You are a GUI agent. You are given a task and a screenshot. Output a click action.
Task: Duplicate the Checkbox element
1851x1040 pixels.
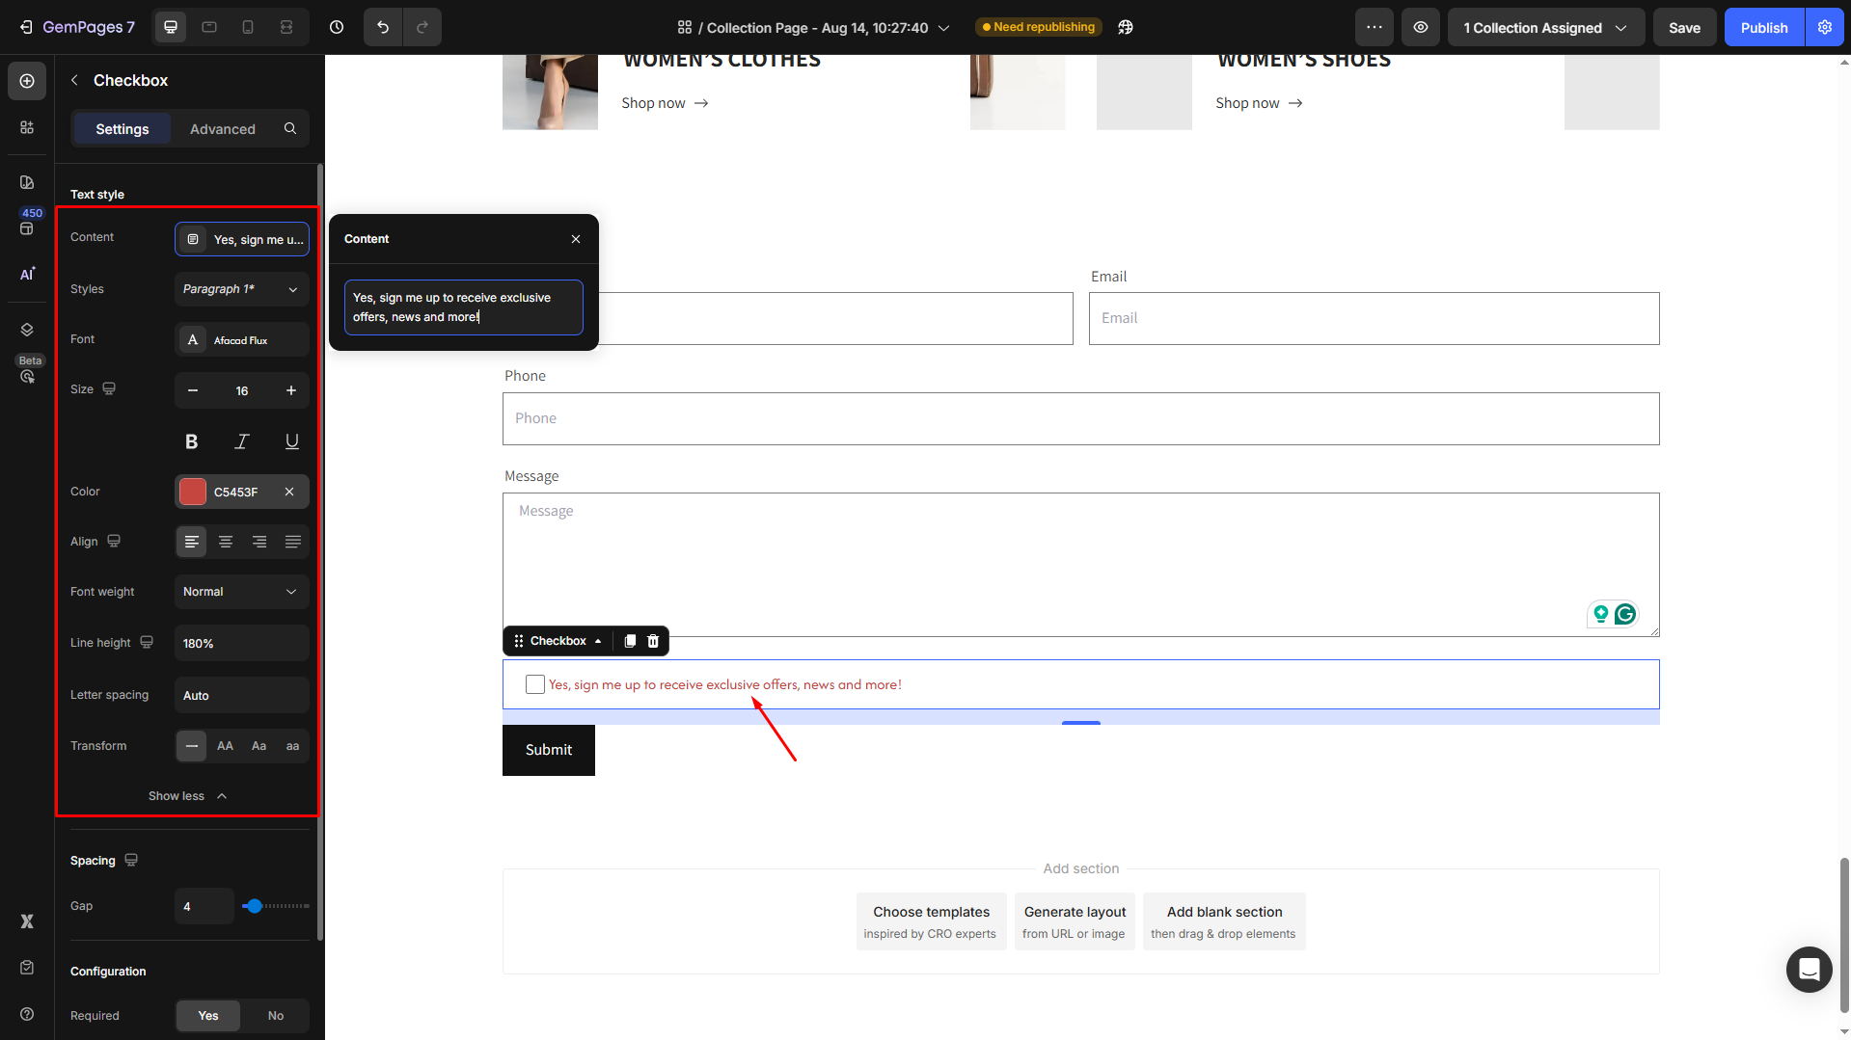(630, 641)
